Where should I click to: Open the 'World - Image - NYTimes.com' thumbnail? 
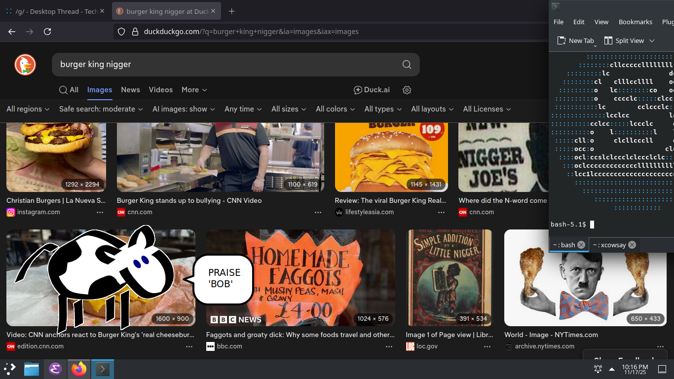585,278
